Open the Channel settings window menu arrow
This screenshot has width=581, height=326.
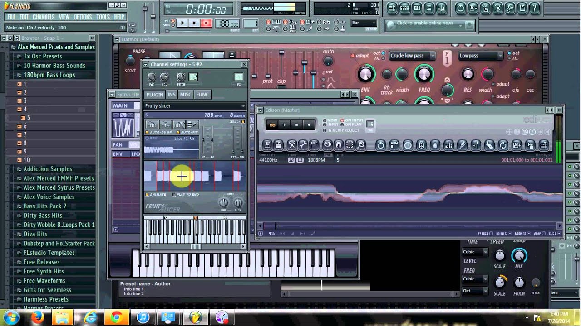[146, 64]
